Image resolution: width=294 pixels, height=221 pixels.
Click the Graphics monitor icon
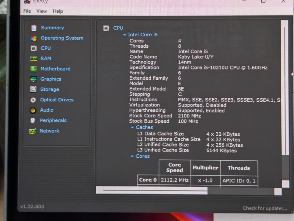33,79
